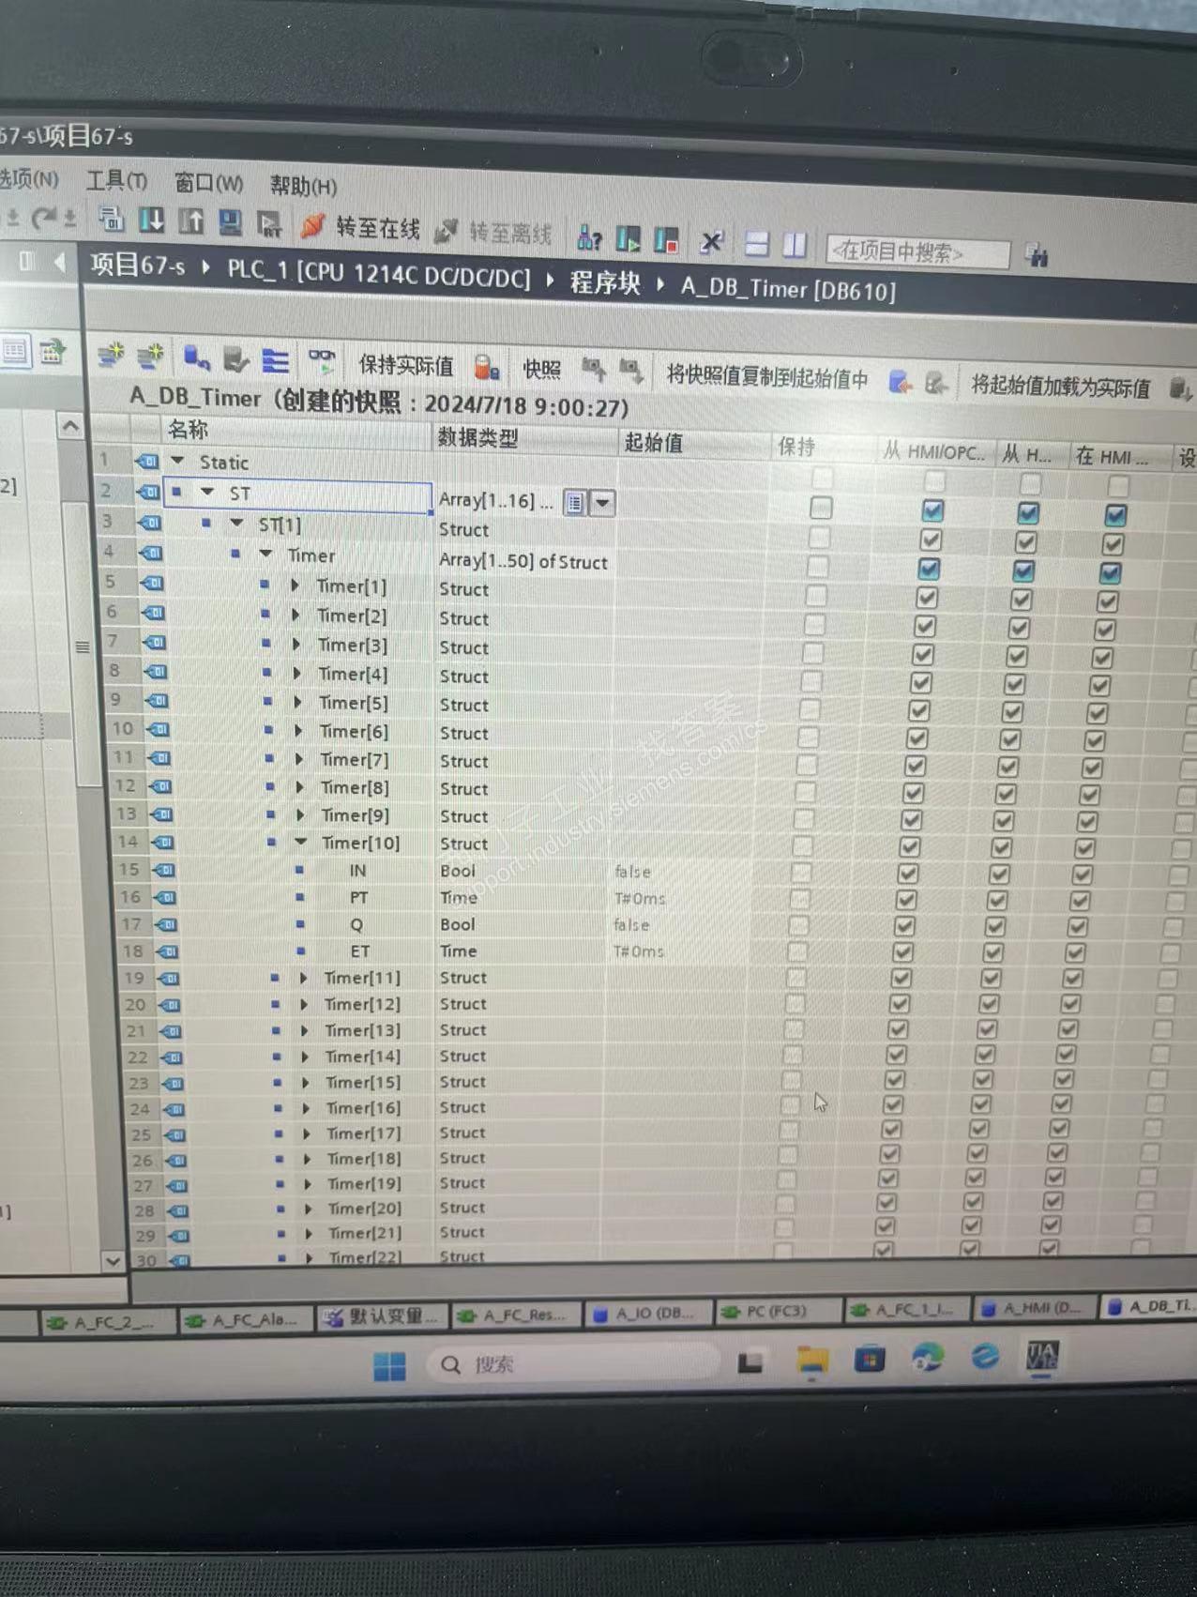Collapse the ST array node
This screenshot has height=1597, width=1197.
(207, 492)
